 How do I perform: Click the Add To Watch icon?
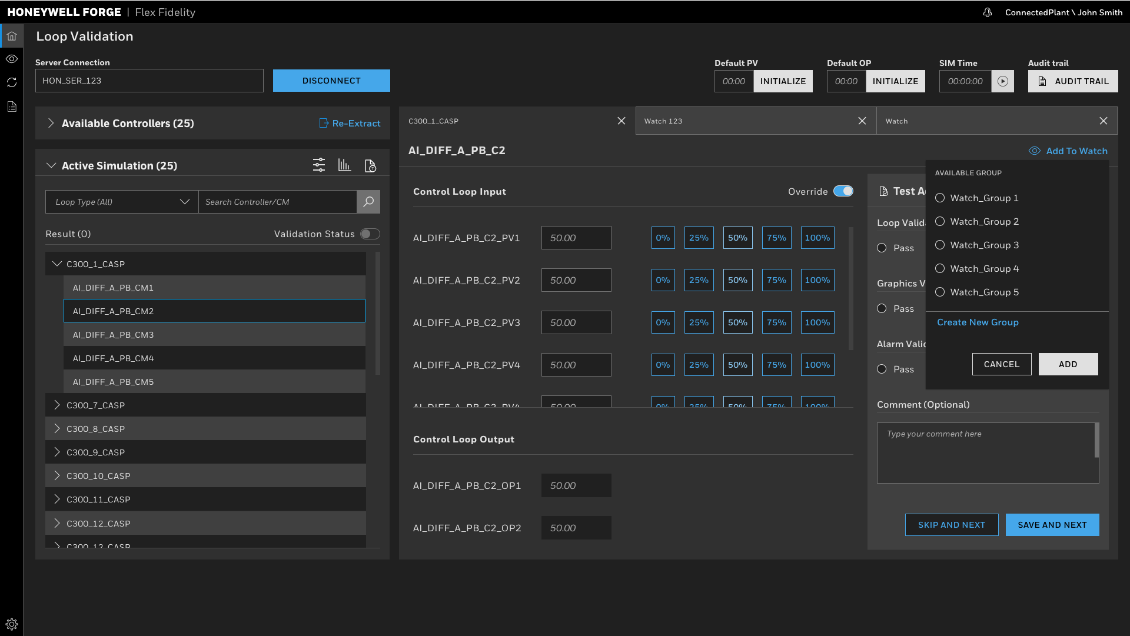point(1035,151)
